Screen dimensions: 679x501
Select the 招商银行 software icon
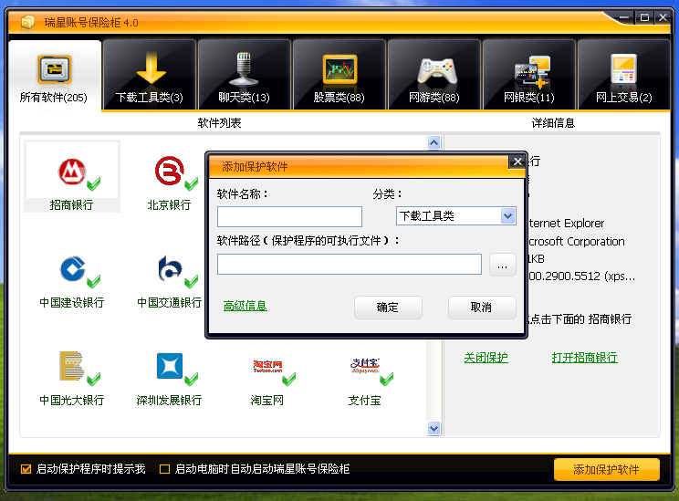pos(72,172)
